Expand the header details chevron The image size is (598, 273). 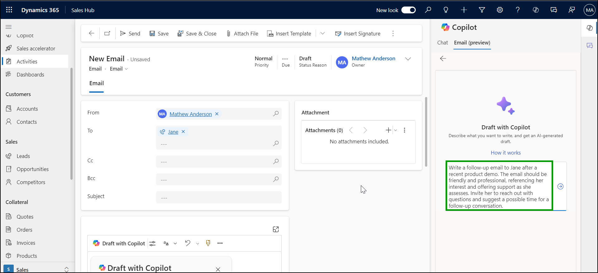click(x=408, y=59)
